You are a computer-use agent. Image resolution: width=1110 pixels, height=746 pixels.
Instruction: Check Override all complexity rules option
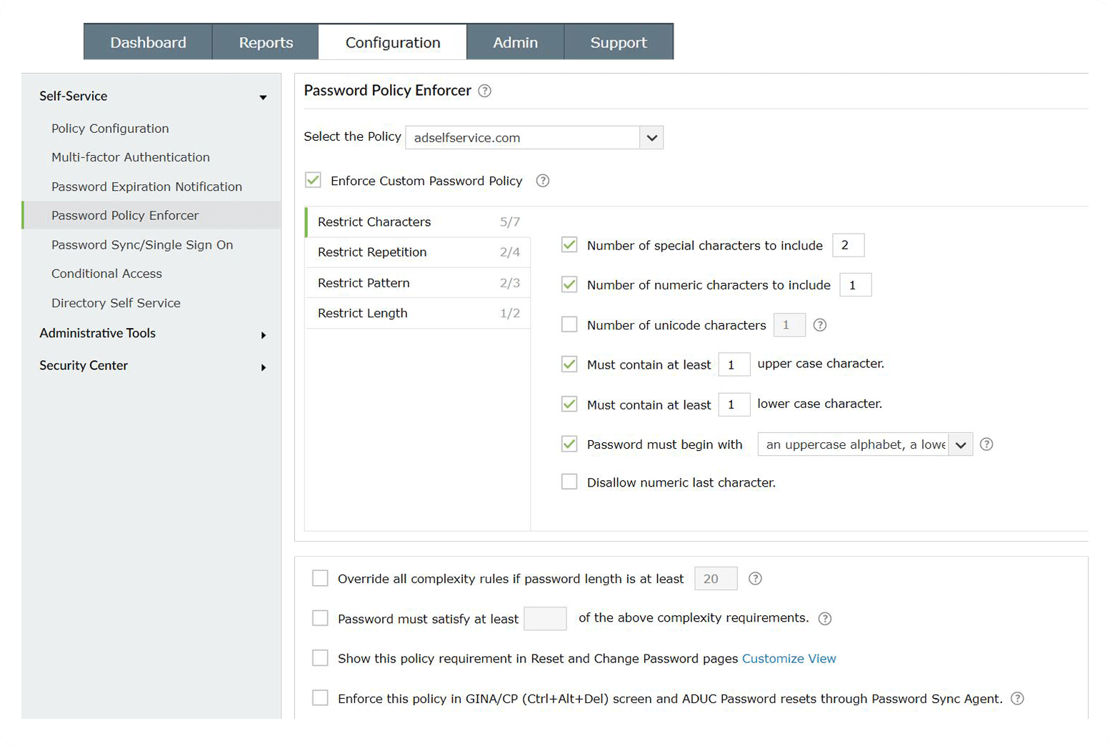tap(320, 578)
